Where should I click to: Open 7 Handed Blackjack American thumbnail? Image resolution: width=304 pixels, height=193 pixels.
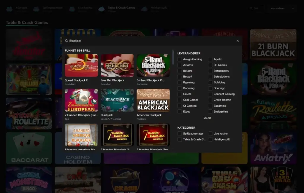(x=117, y=135)
